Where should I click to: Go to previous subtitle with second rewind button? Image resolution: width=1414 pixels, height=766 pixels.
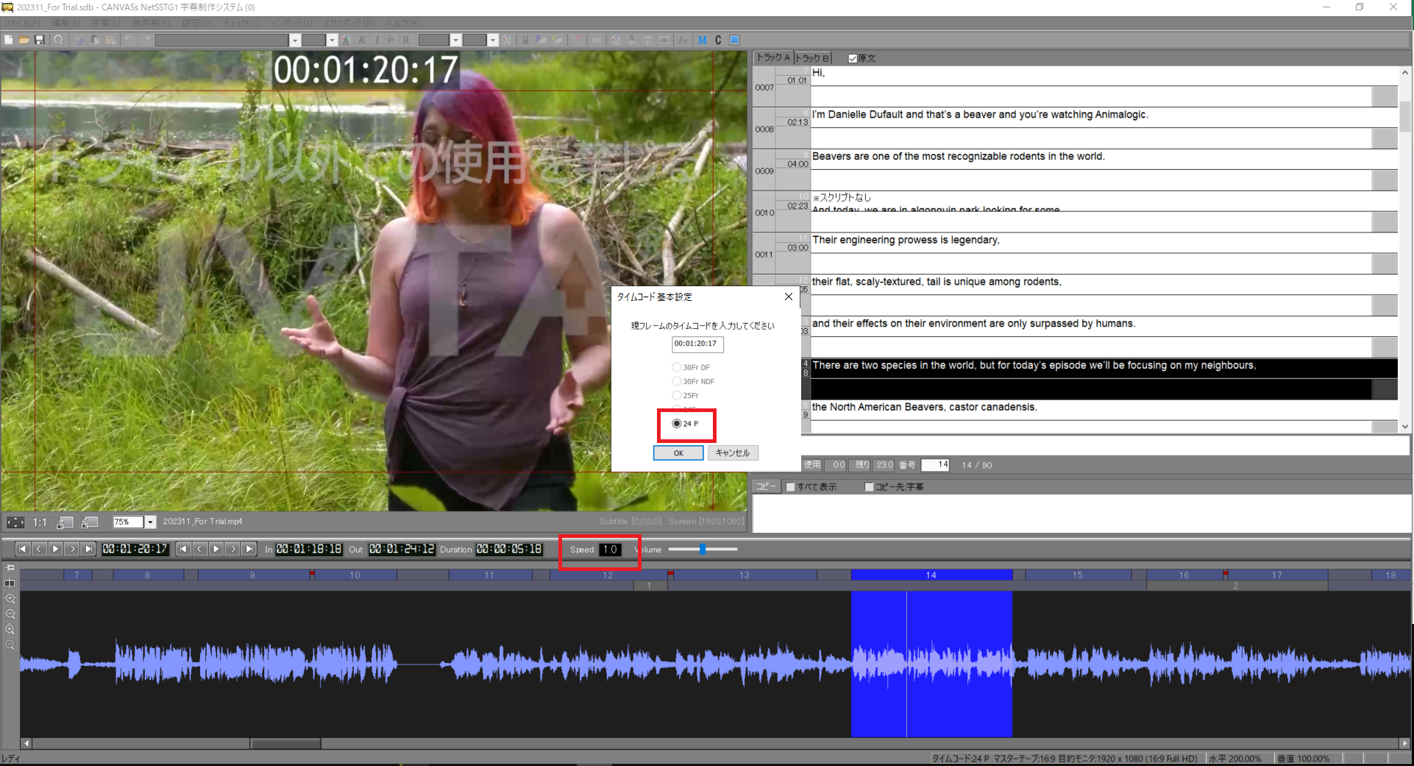(183, 549)
